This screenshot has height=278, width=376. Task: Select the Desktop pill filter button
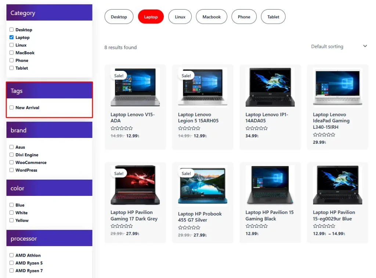point(119,17)
